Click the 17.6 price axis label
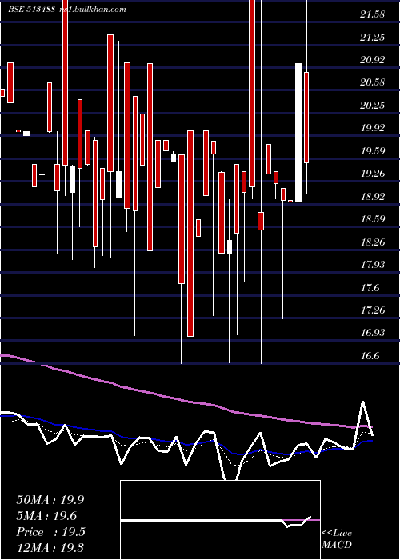Viewport: 400px width, 560px height. pyautogui.click(x=370, y=287)
